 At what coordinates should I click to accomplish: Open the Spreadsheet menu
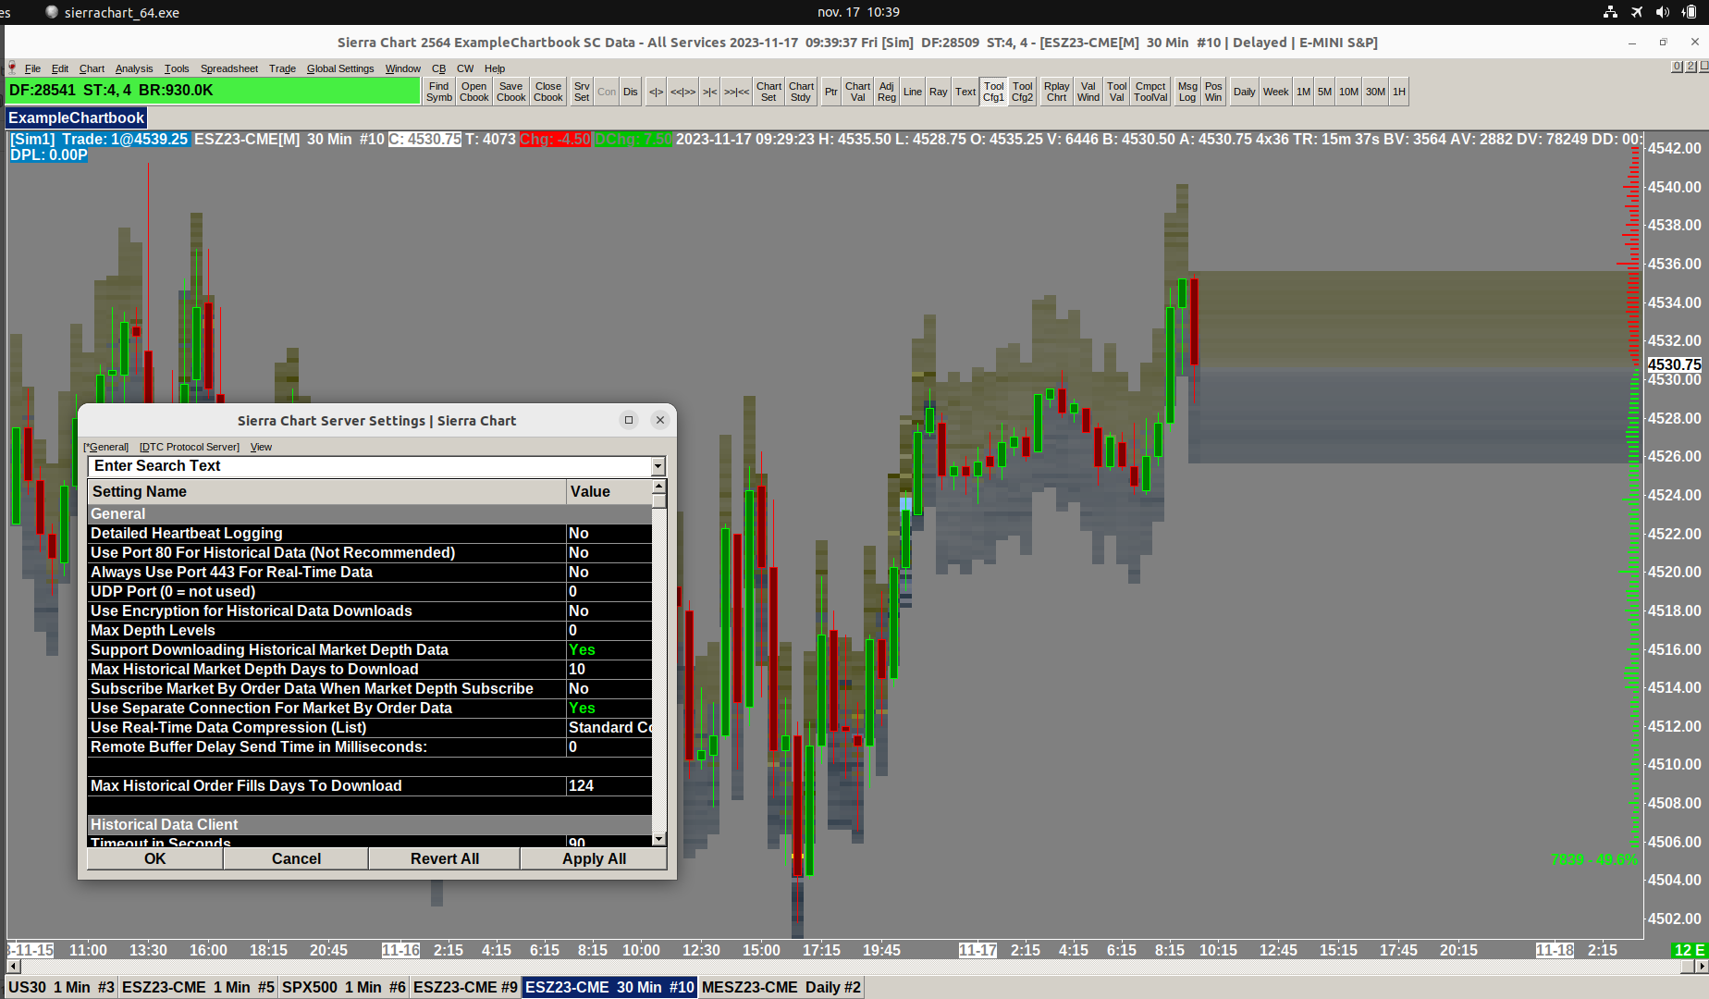point(229,68)
